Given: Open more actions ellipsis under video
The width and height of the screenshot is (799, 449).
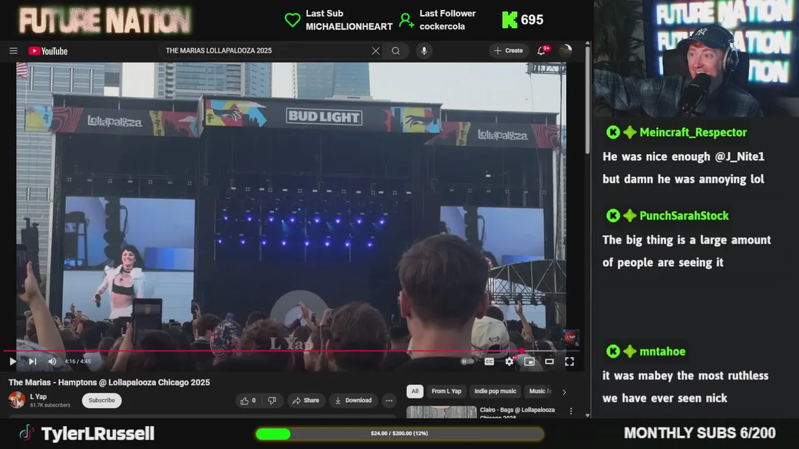Looking at the screenshot, I should (389, 400).
